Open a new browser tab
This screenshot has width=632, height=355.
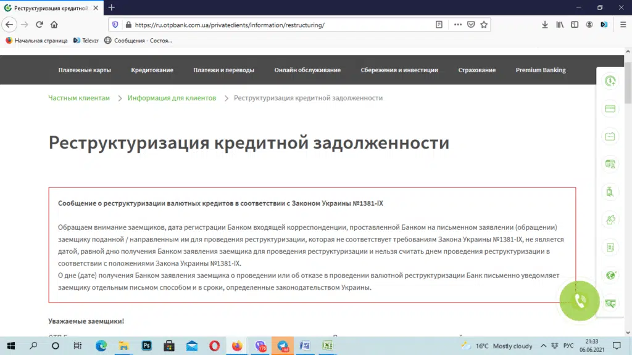point(112,7)
